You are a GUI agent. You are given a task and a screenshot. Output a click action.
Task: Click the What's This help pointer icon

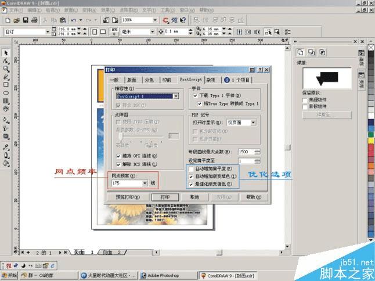pos(183,20)
